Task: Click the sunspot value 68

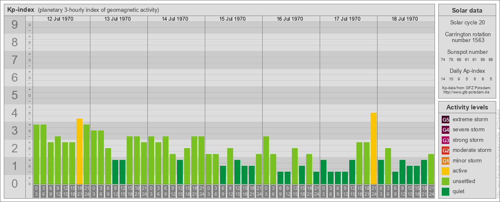Action: 459,60
